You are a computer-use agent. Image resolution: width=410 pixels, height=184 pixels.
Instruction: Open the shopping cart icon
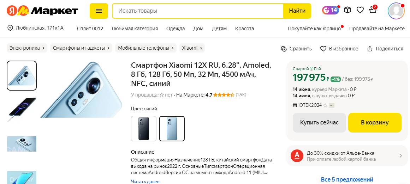pos(373,10)
